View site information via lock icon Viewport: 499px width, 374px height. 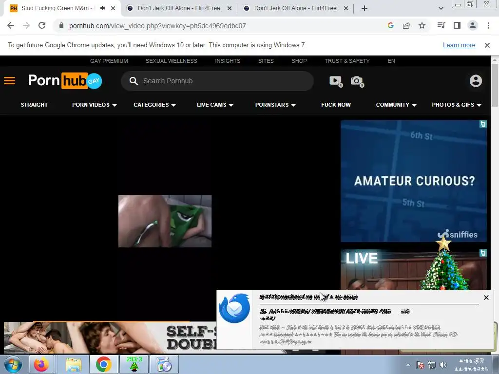61,25
